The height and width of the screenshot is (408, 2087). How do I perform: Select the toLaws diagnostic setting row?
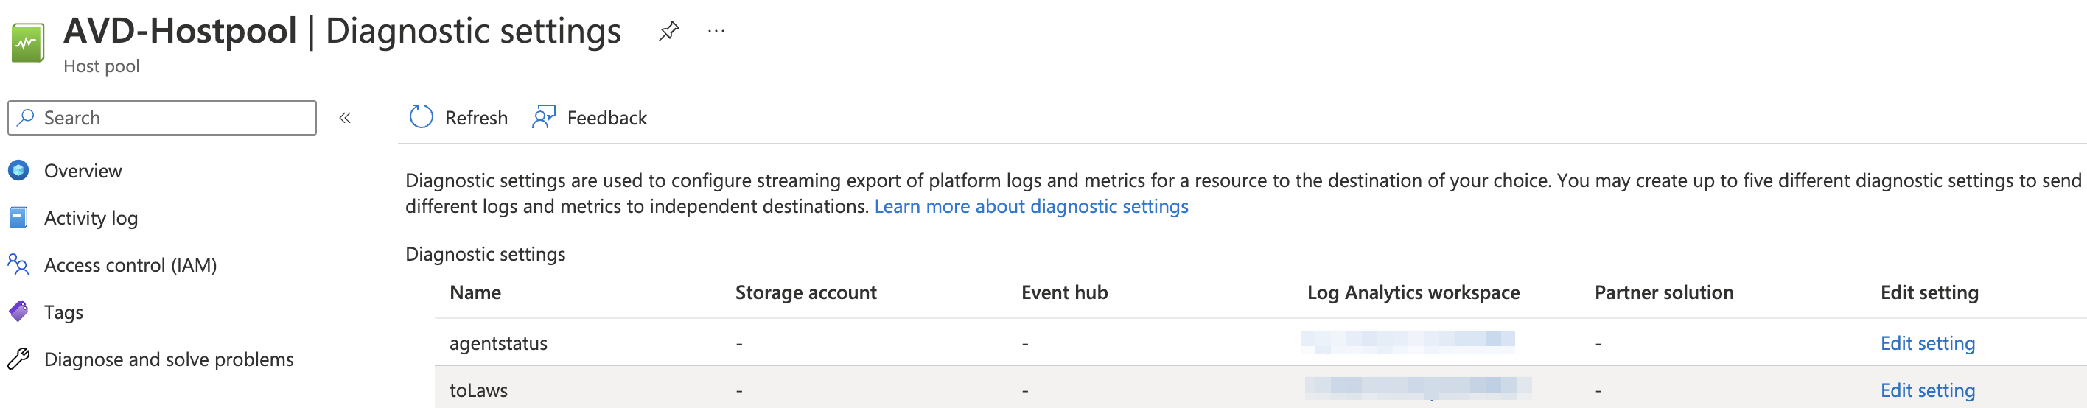[479, 390]
